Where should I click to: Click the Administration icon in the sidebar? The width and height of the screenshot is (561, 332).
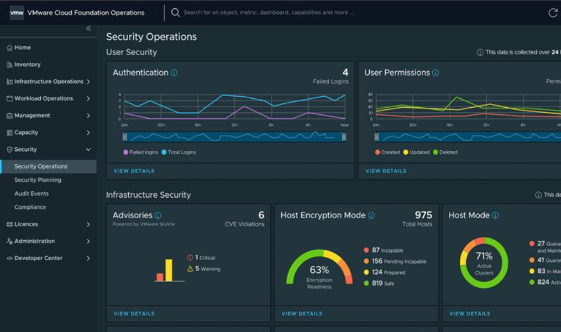point(9,241)
